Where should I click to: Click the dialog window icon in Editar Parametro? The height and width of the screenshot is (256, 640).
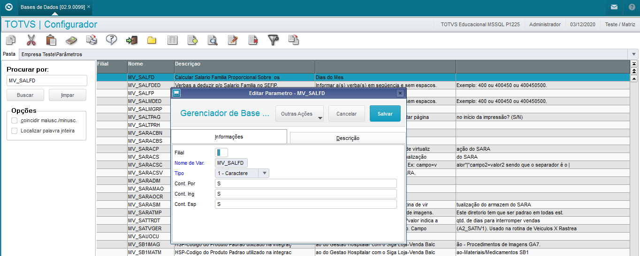(176, 93)
